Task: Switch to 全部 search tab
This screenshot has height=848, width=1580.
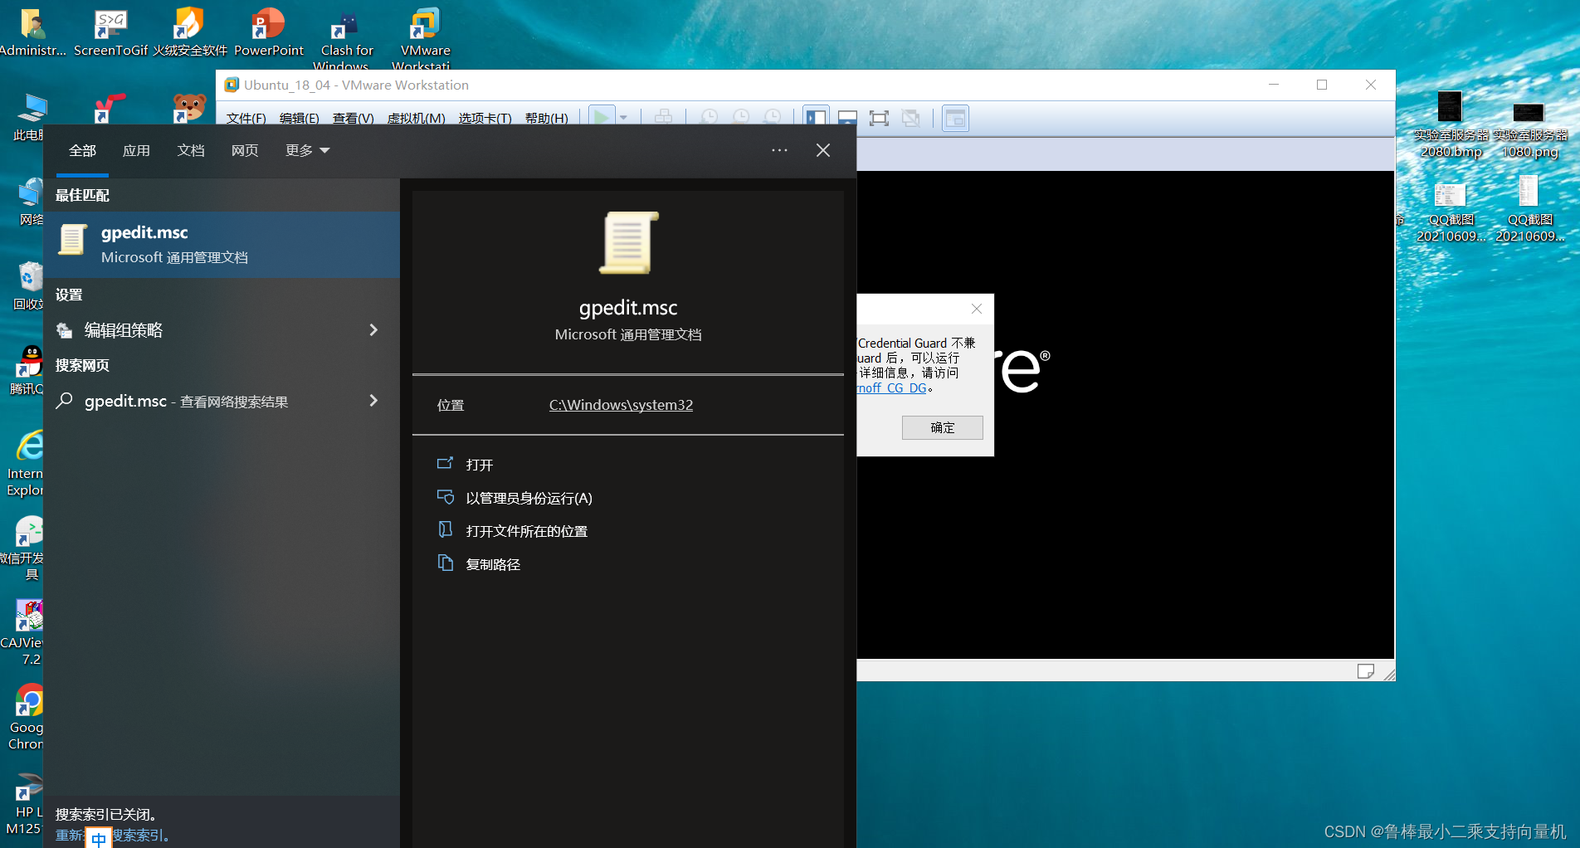Action: [x=82, y=150]
